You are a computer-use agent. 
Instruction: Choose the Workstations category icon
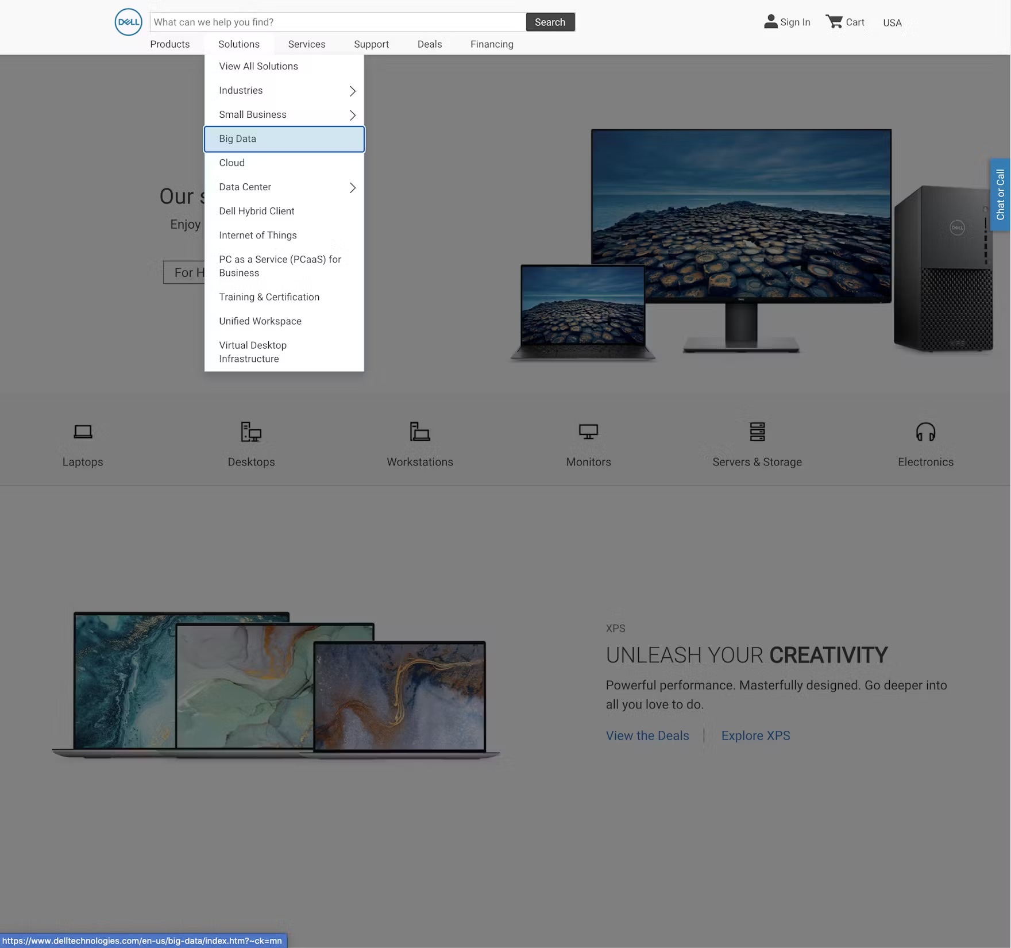pos(420,431)
